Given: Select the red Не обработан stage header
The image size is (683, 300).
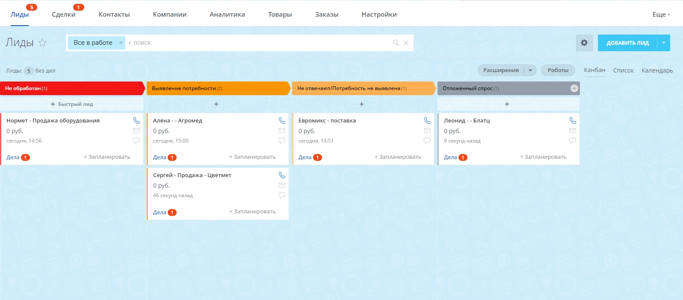Looking at the screenshot, I should [71, 88].
